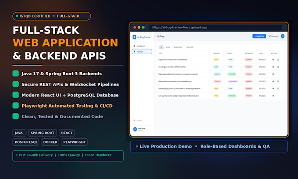Click the browser URL ai-bug-tracker-live.app/my-bugs
Image resolution: width=298 pixels, height=179 pixels.
point(180,27)
